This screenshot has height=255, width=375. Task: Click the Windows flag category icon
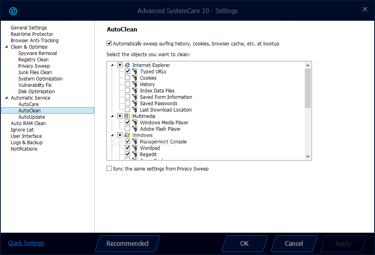tap(127, 135)
